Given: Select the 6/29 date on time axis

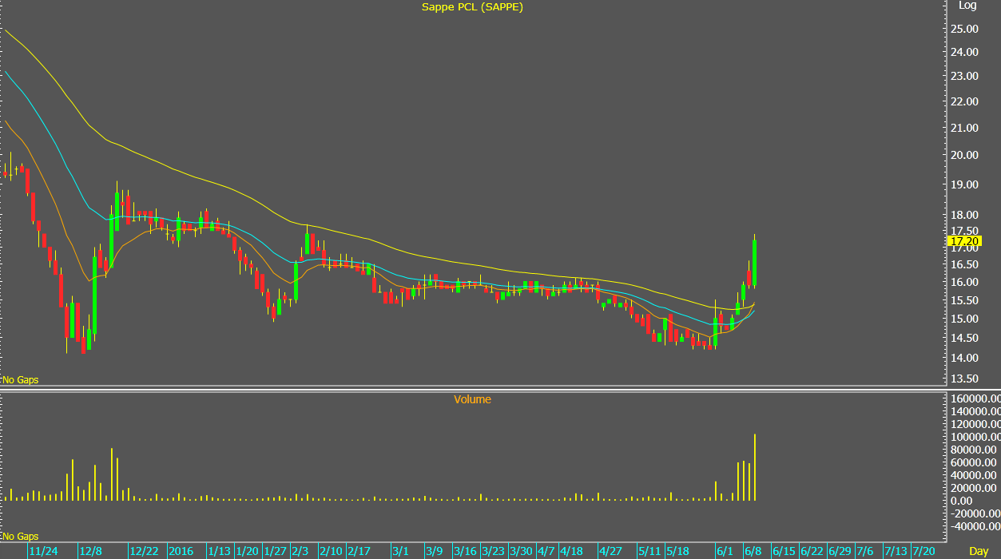Looking at the screenshot, I should [840, 552].
